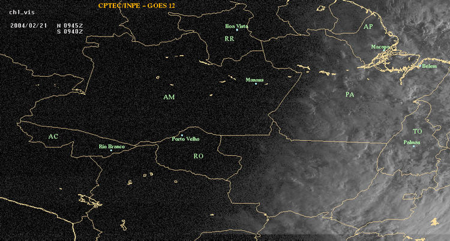The height and width of the screenshot is (241, 450).
Task: Click the Palmas city marker dot
Action: point(413,146)
